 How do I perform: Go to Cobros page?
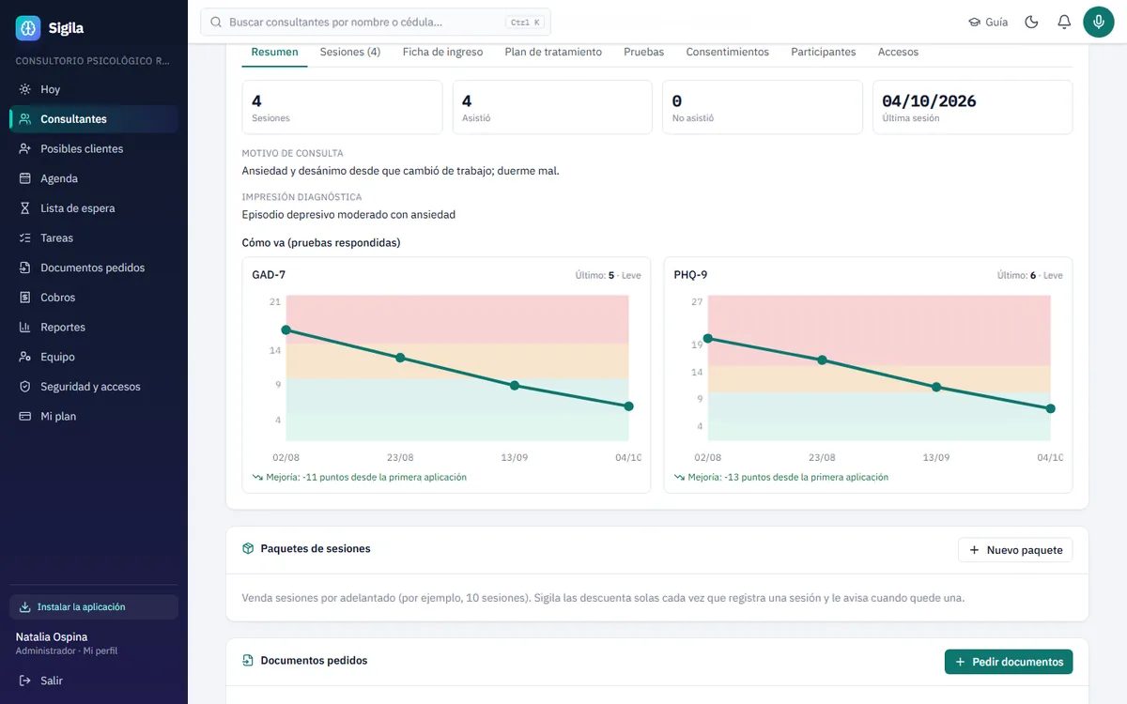click(94, 298)
